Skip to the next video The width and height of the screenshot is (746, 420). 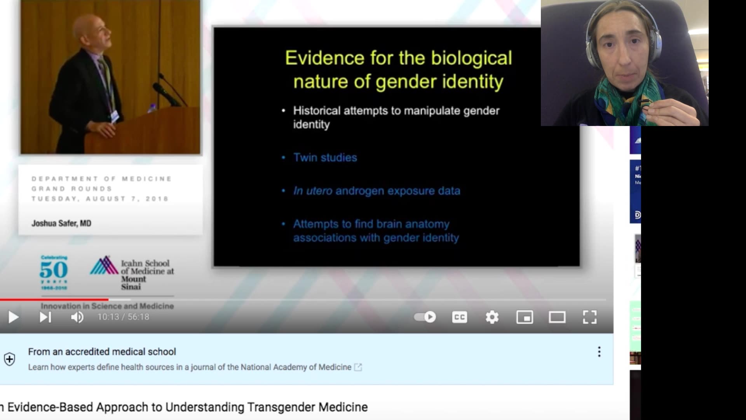point(45,317)
